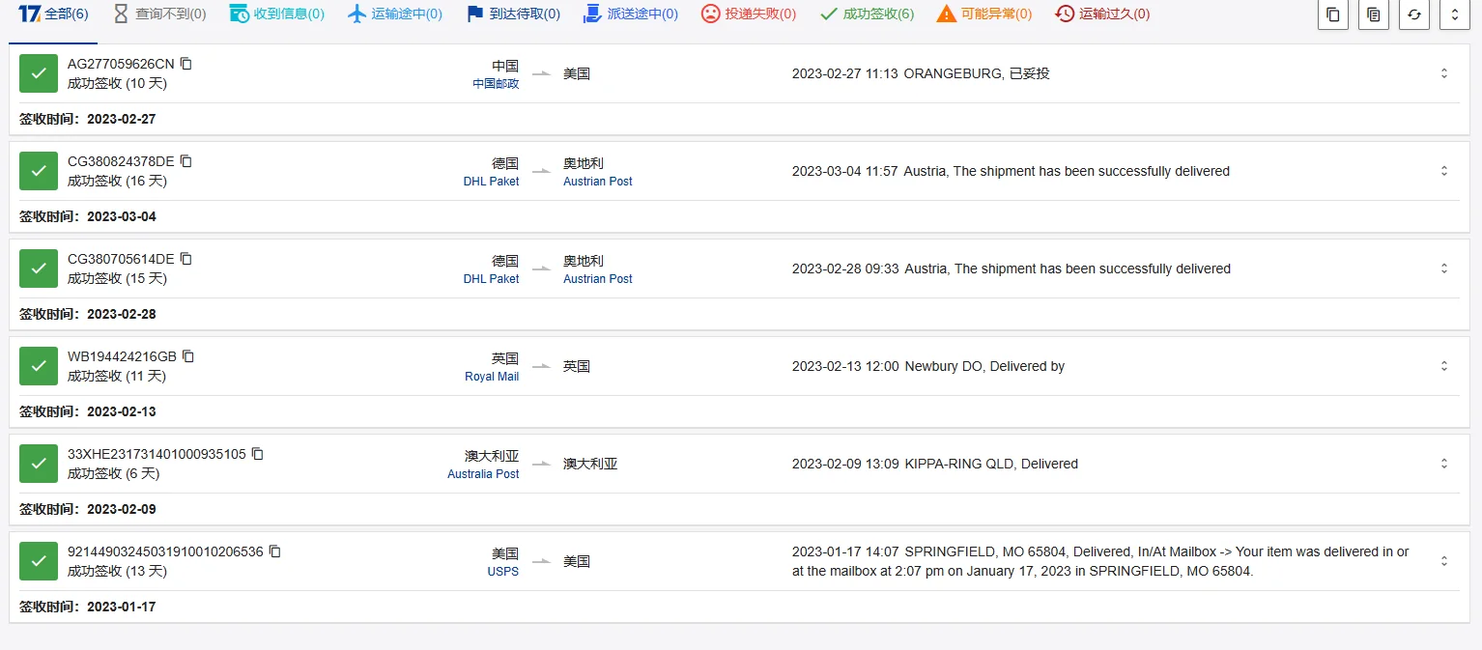The width and height of the screenshot is (1482, 650).
Task: Click the single-copy icon in the top toolbar
Action: tap(1333, 14)
